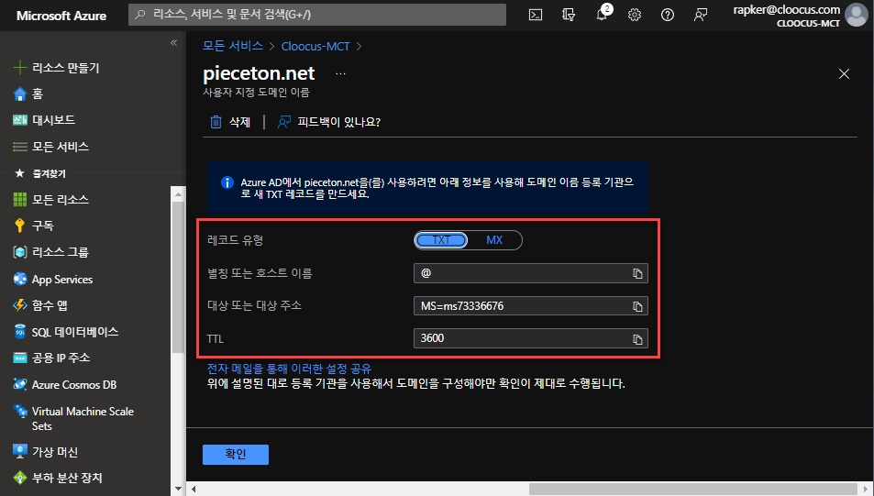Click the Favorites (즐겨찾기) star icon

coord(20,172)
